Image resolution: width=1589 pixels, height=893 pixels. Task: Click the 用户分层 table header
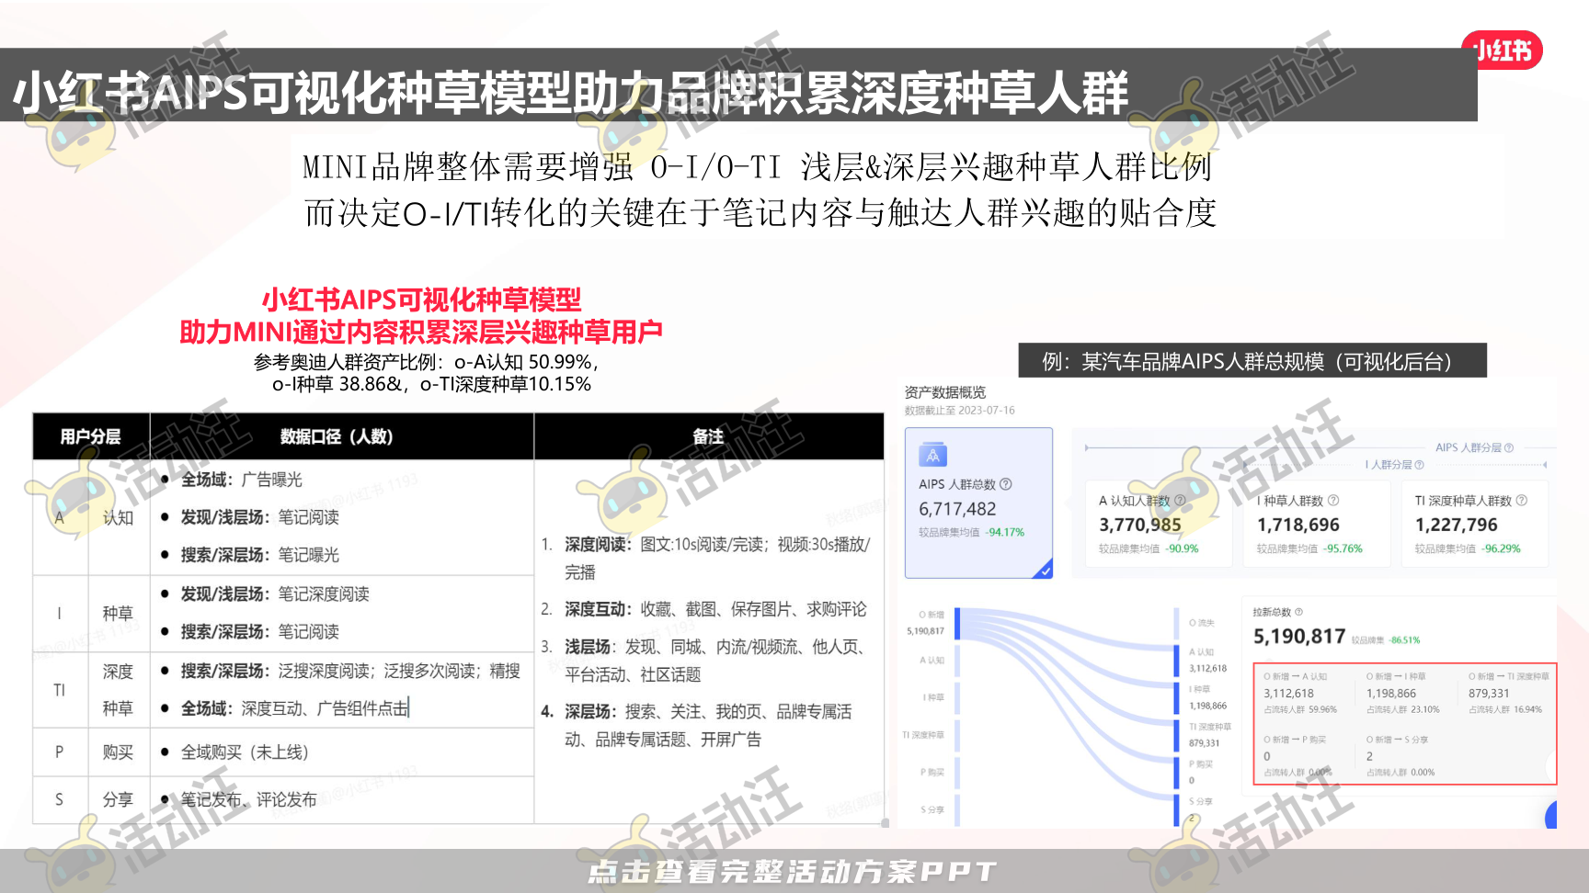click(x=90, y=436)
